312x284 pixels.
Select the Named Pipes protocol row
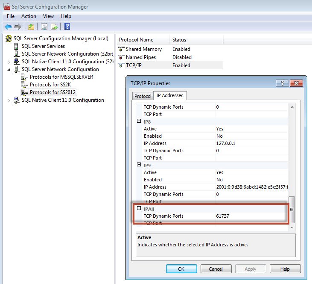[x=170, y=57]
